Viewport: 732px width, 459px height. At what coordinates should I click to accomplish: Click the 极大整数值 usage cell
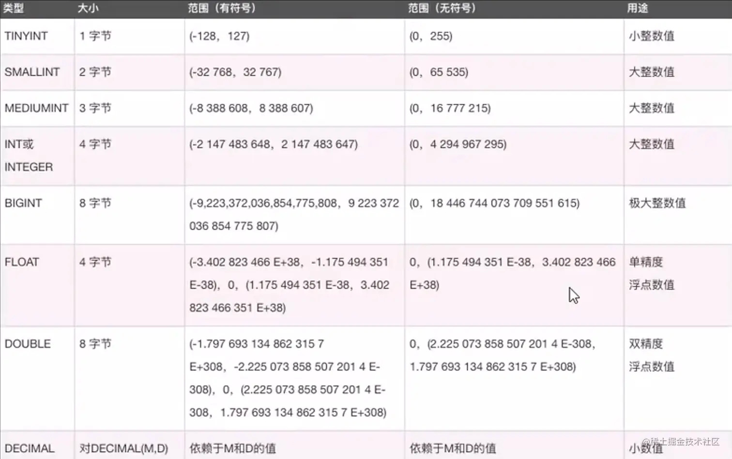click(x=657, y=203)
